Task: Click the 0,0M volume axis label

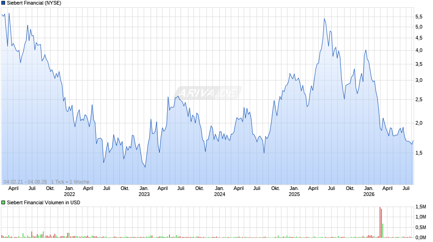Action: pos(421,237)
